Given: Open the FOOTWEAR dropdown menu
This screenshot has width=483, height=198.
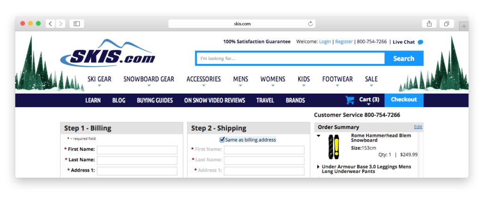Looking at the screenshot, I should coord(337,79).
